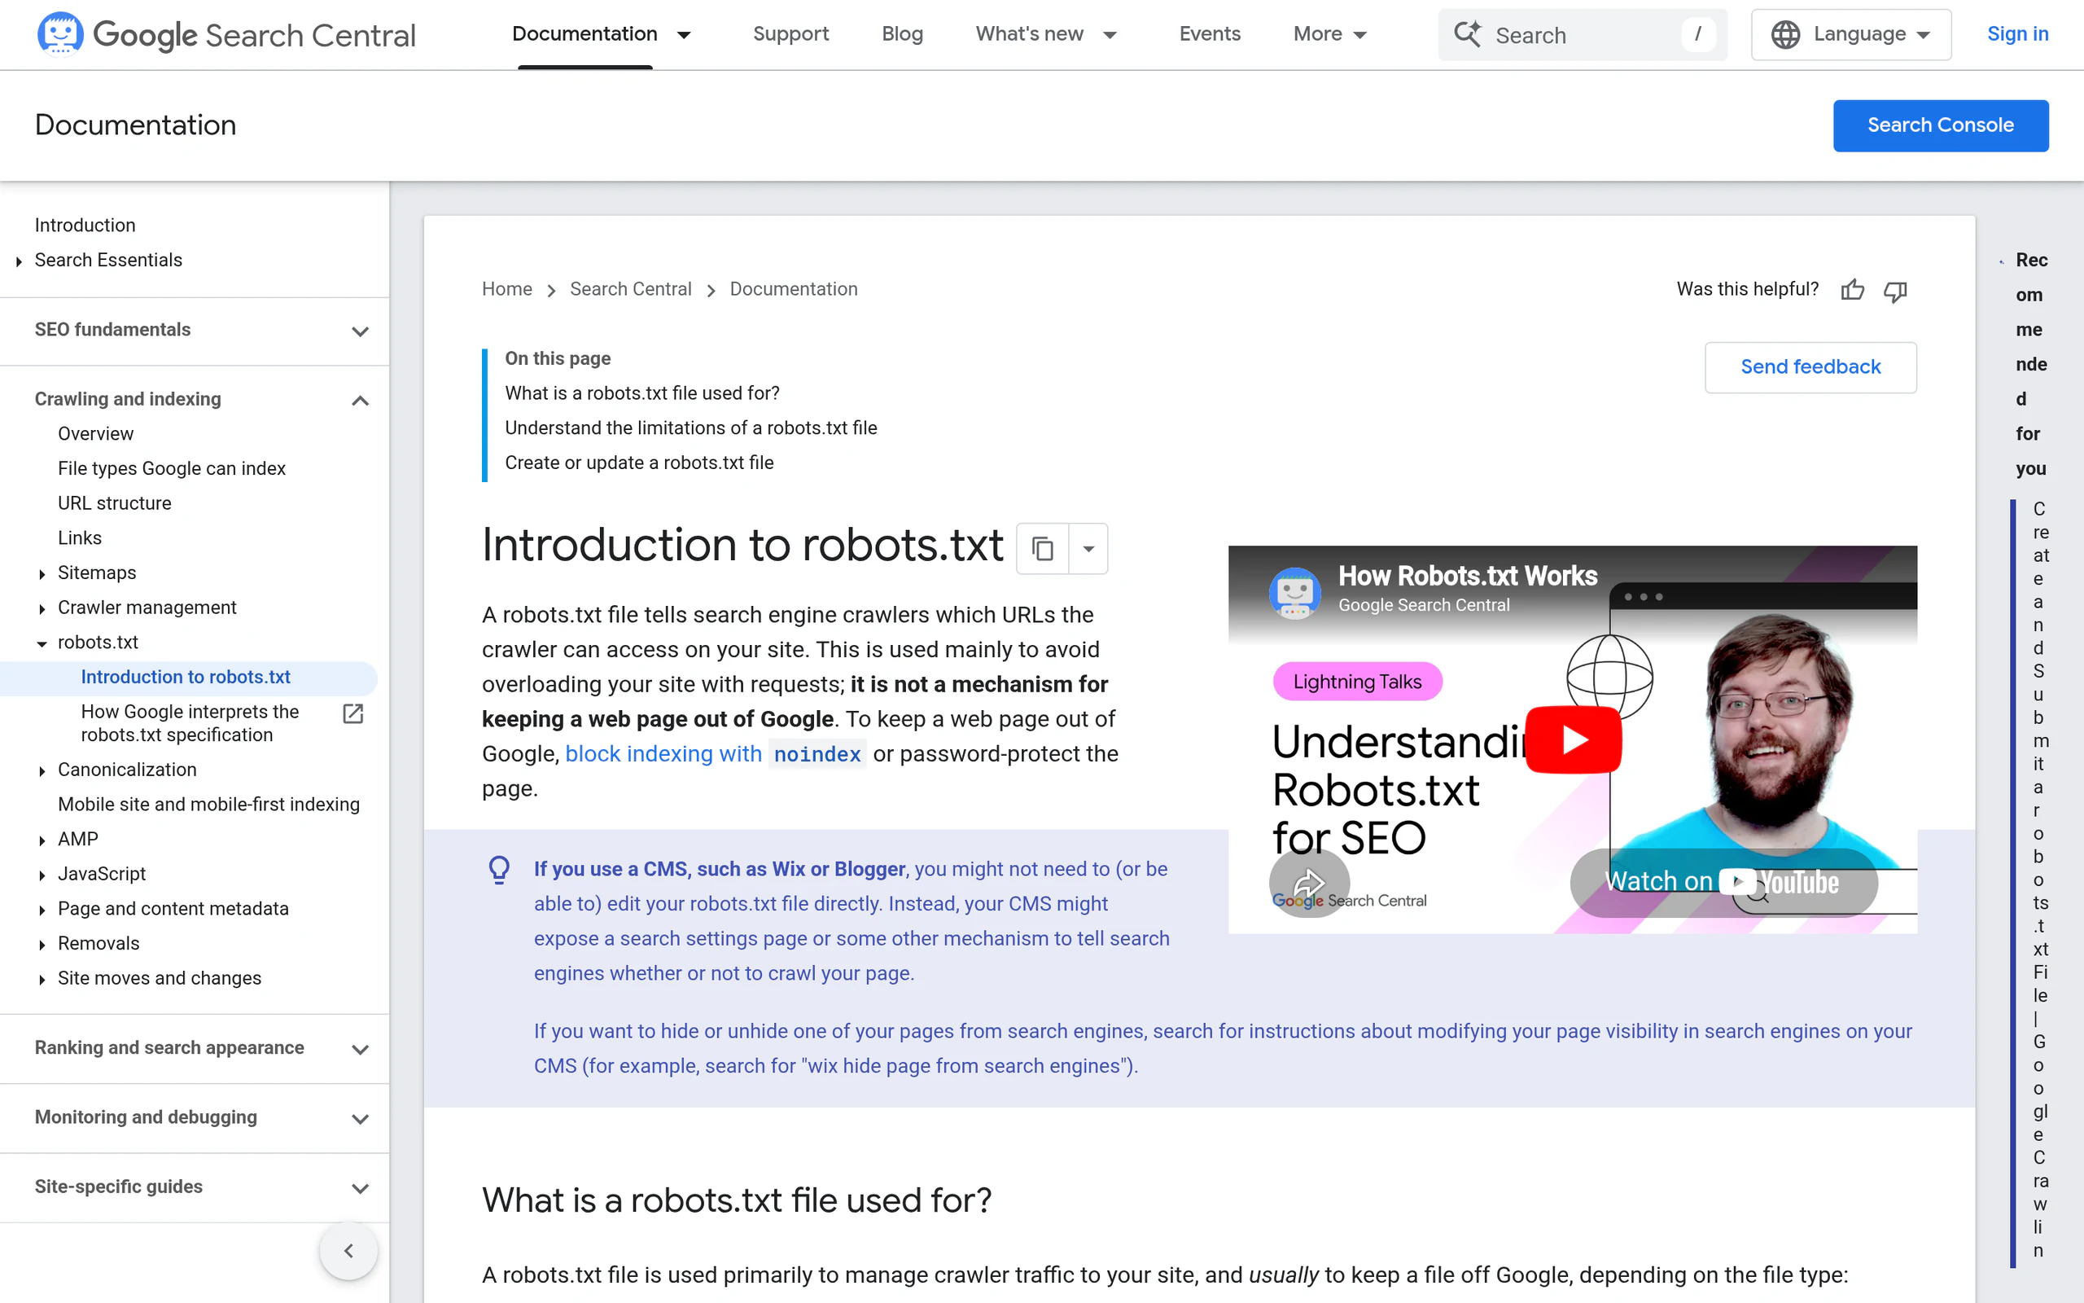Click Home breadcrumb link
This screenshot has height=1303, width=2084.
click(x=506, y=290)
